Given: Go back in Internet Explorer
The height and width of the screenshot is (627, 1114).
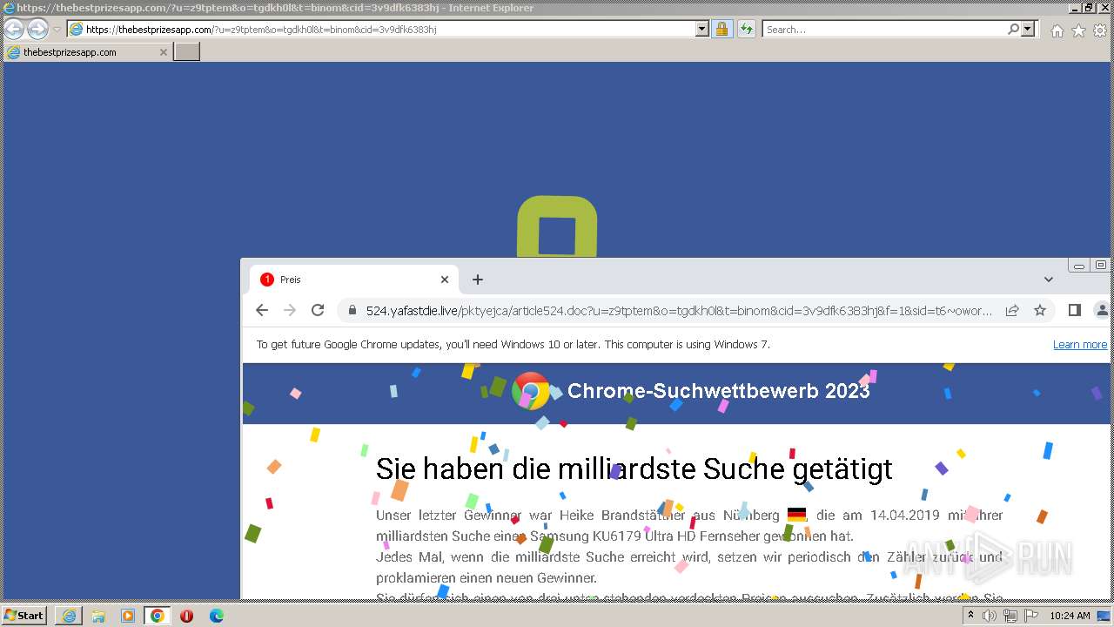Looking at the screenshot, I should 14,30.
